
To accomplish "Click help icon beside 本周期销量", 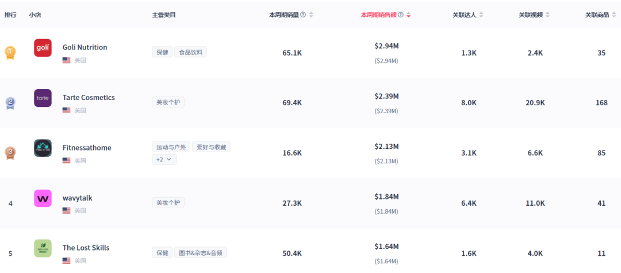I will (303, 15).
